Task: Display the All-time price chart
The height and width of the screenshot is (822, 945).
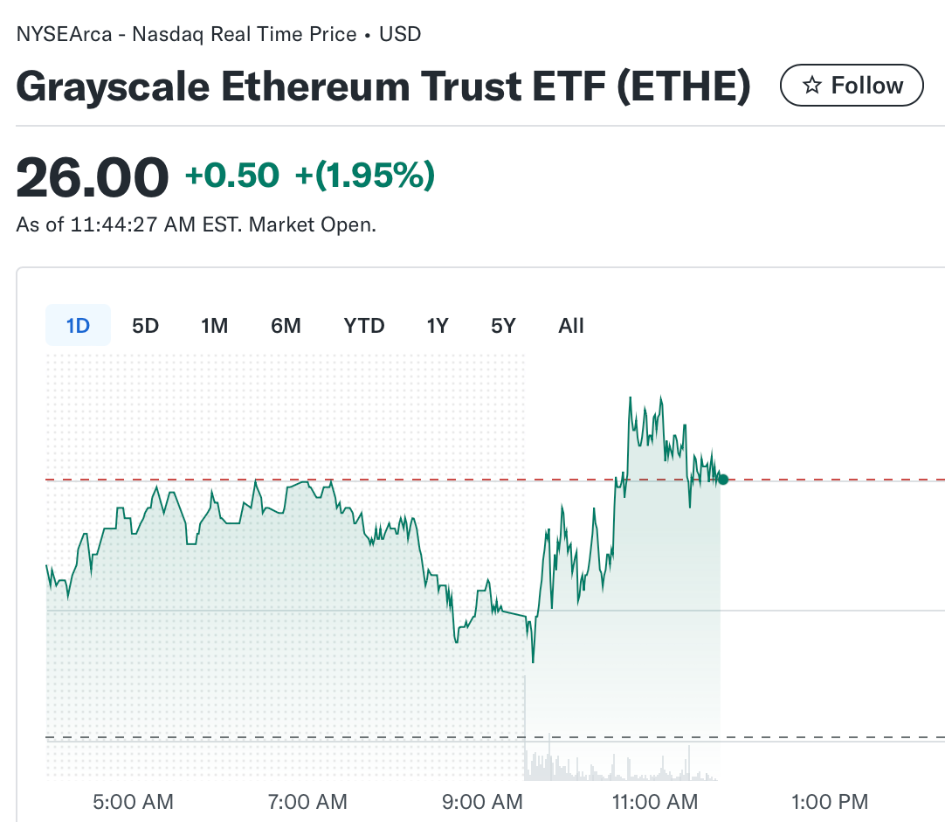Action: (571, 325)
